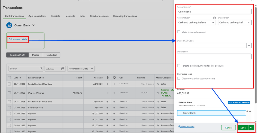
Task: Open the Receipts tab
Action: (x=56, y=16)
